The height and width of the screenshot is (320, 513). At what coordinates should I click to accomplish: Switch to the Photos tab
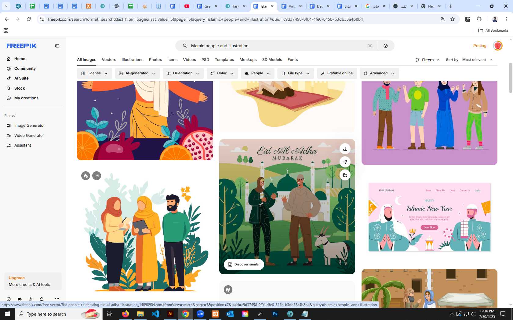155,60
